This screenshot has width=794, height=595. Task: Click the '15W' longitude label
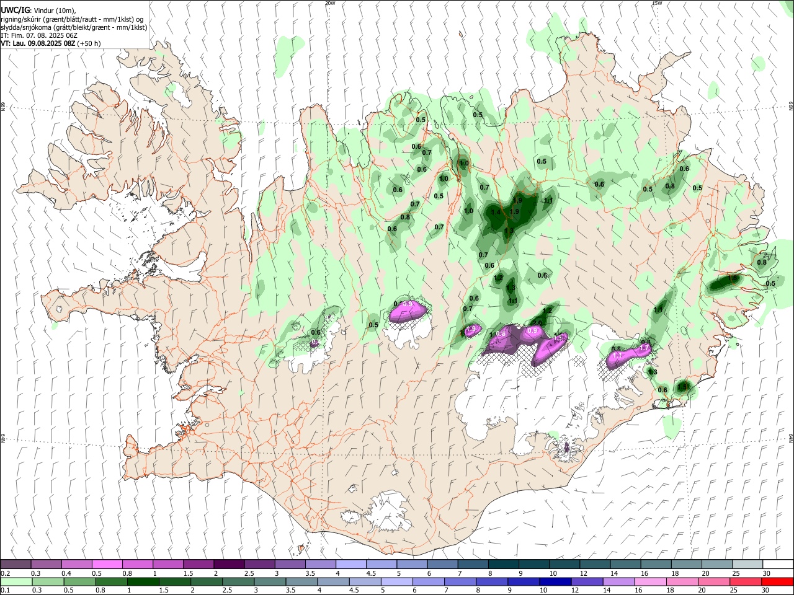(x=657, y=3)
